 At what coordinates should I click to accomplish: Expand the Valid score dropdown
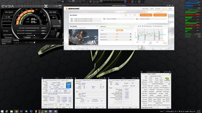coord(116,26)
